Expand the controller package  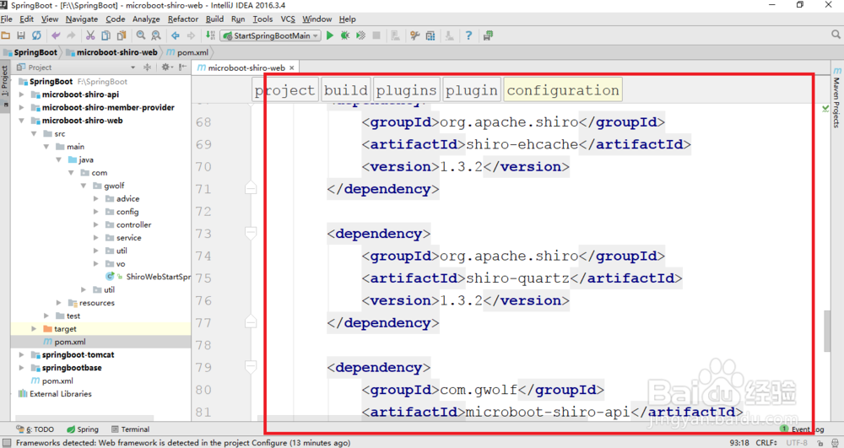96,224
